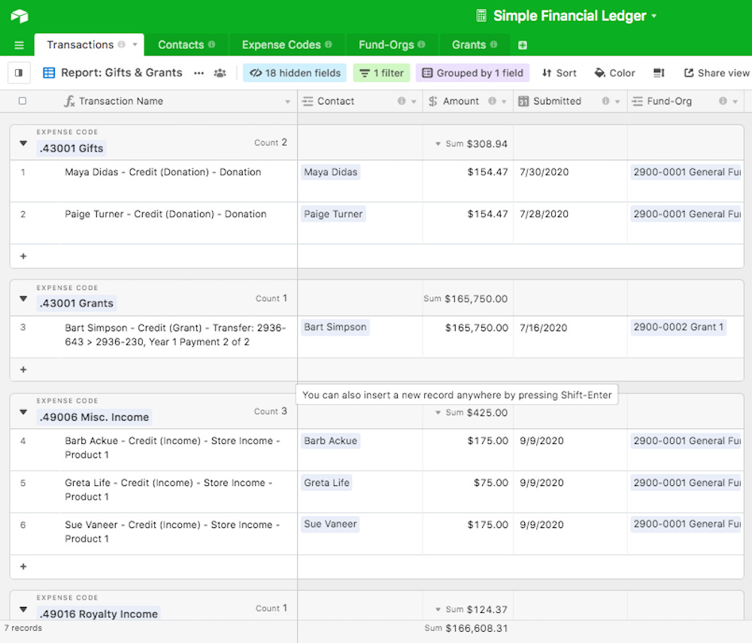The height and width of the screenshot is (643, 752).
Task: Open Simple Financial Ledger title dropdown
Action: tap(654, 16)
